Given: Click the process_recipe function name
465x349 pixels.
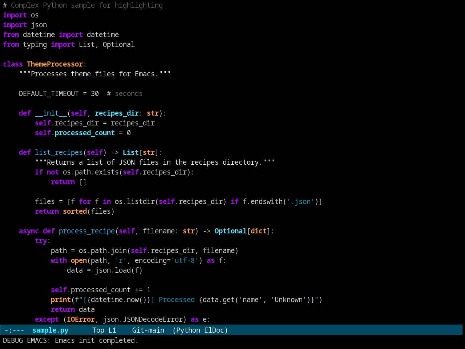Looking at the screenshot, I should click(x=87, y=231).
